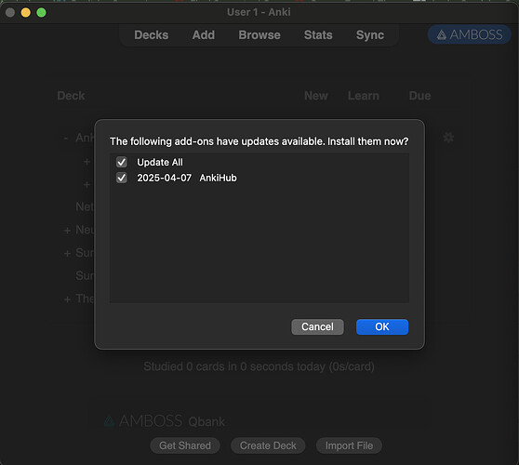Open the Stats tab
Image resolution: width=519 pixels, height=465 pixels.
pos(318,34)
